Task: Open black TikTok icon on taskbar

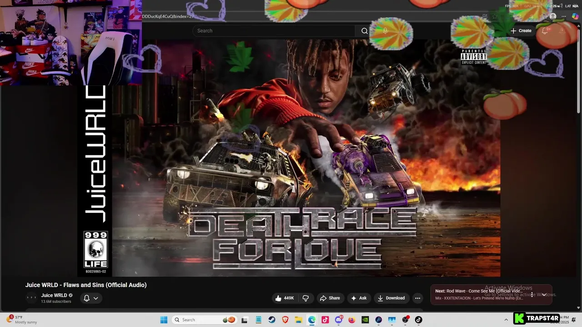Action: point(419,320)
